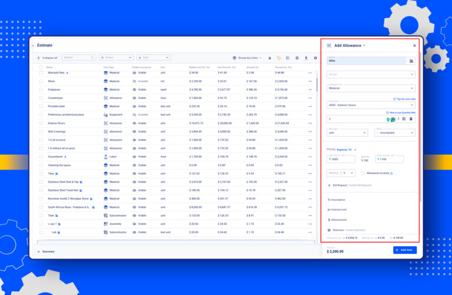Click the lock icon in the estimate toolbar
452x295 pixels.
(x=270, y=58)
